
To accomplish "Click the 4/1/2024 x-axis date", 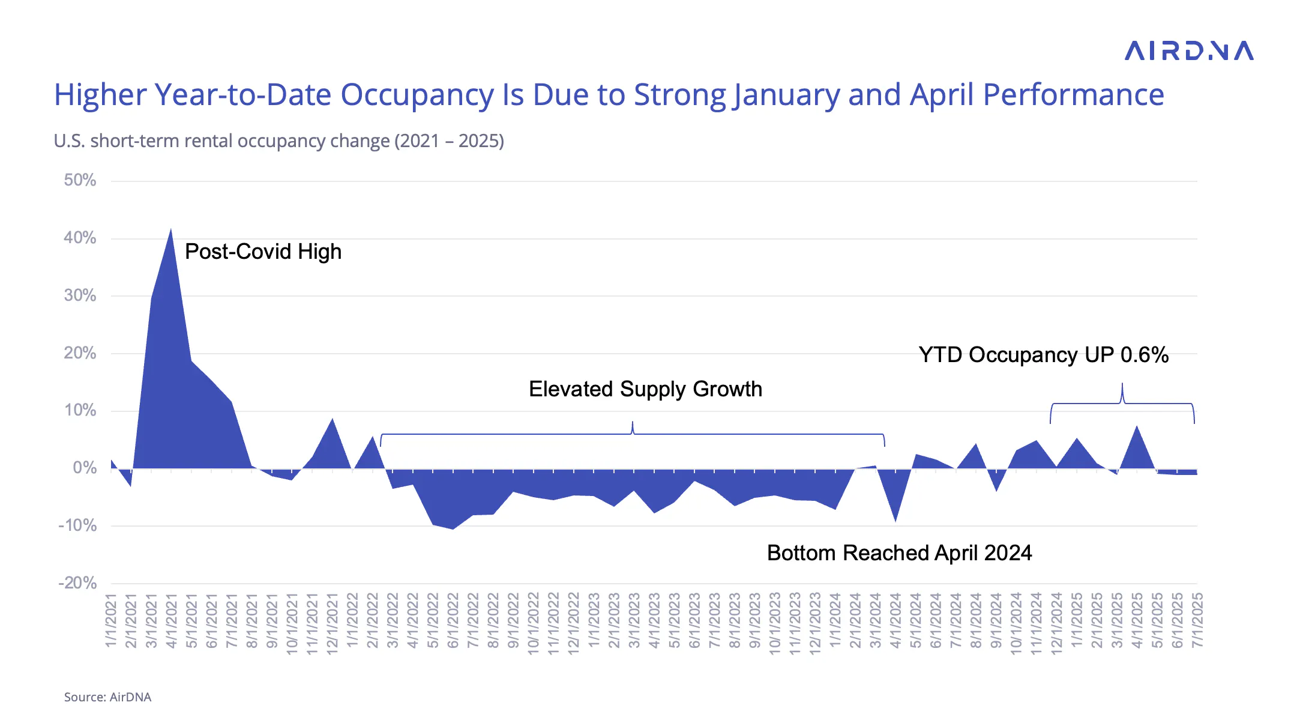I will click(895, 620).
